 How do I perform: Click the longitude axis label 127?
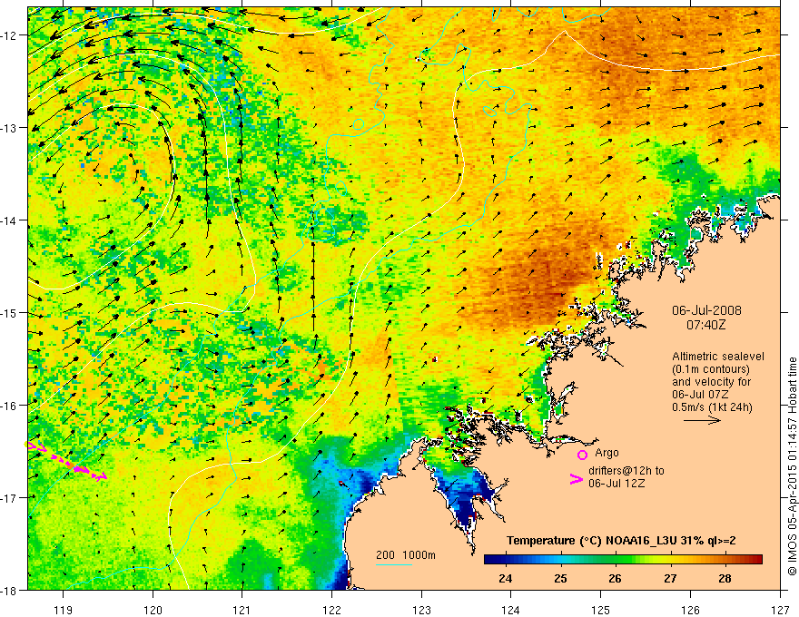tap(780, 610)
